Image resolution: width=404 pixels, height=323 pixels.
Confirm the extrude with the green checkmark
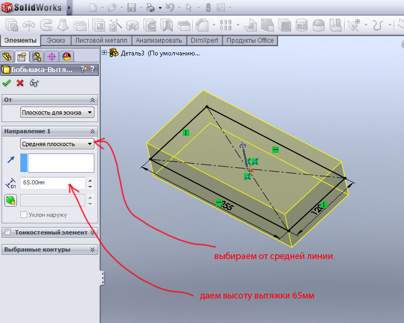pos(6,83)
